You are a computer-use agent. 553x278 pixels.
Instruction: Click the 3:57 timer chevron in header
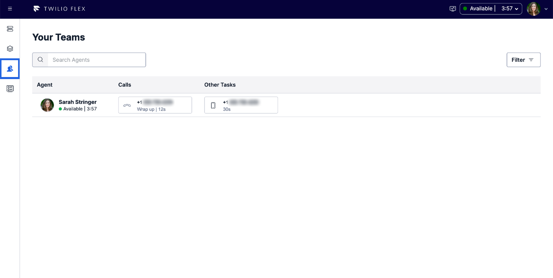click(x=517, y=9)
